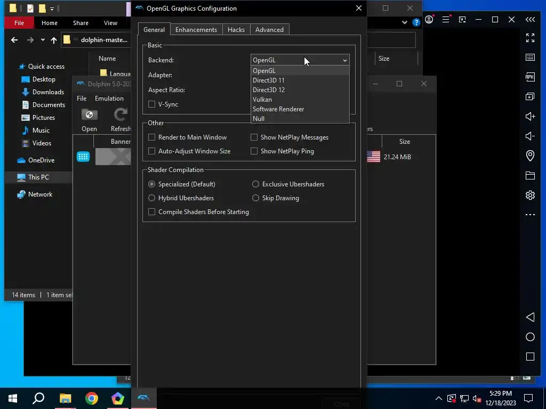Toggle Render to Main Window
The height and width of the screenshot is (409, 546).
point(151,137)
